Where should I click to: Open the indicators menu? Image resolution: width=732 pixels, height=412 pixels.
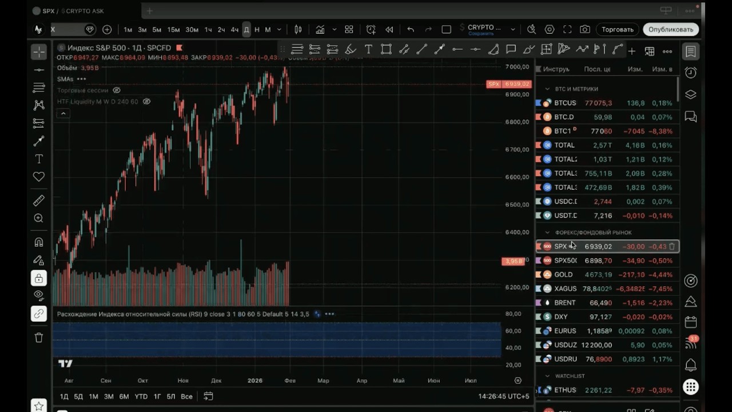coord(320,29)
